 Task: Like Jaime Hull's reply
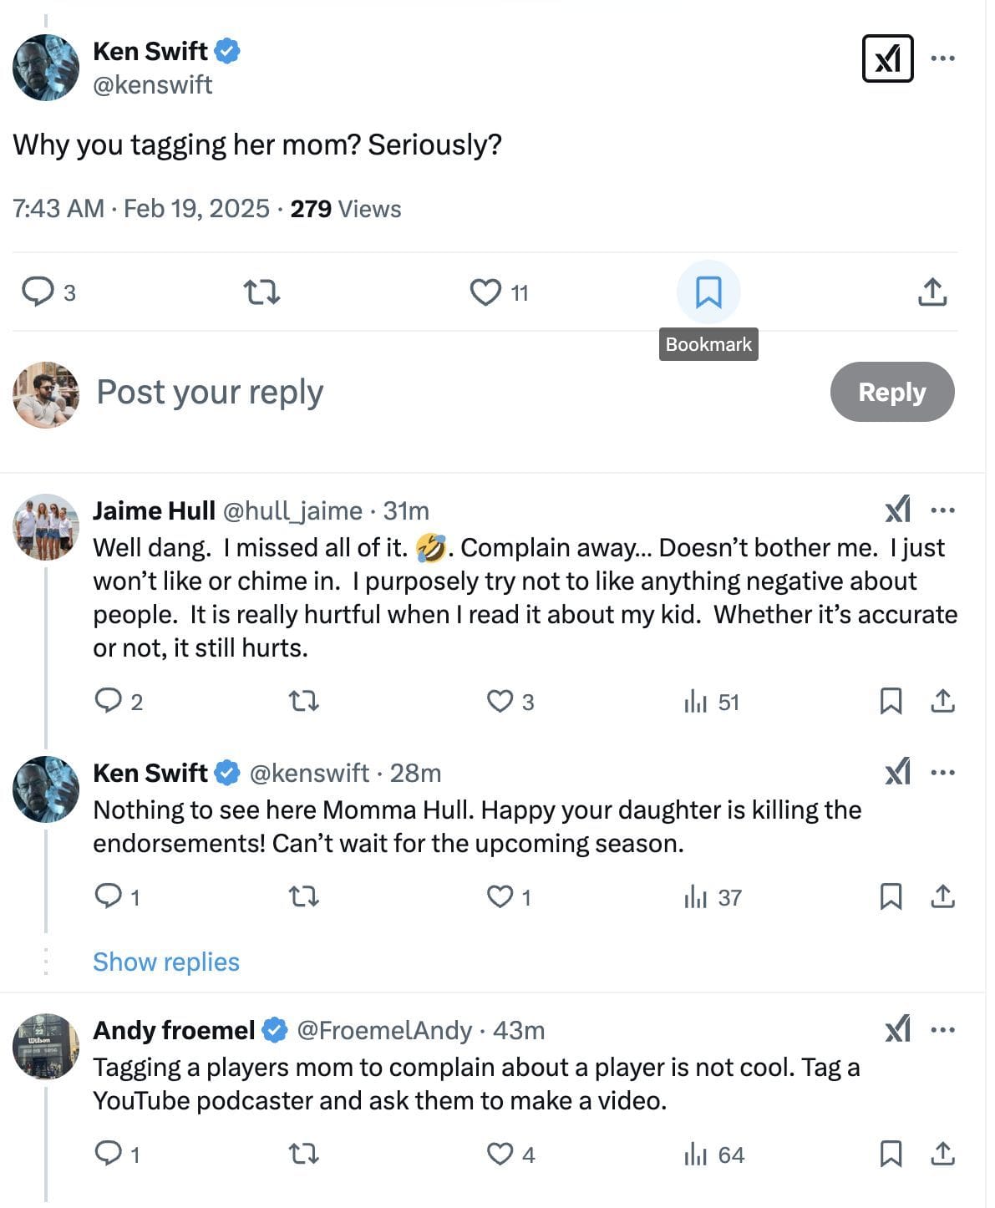[x=500, y=701]
